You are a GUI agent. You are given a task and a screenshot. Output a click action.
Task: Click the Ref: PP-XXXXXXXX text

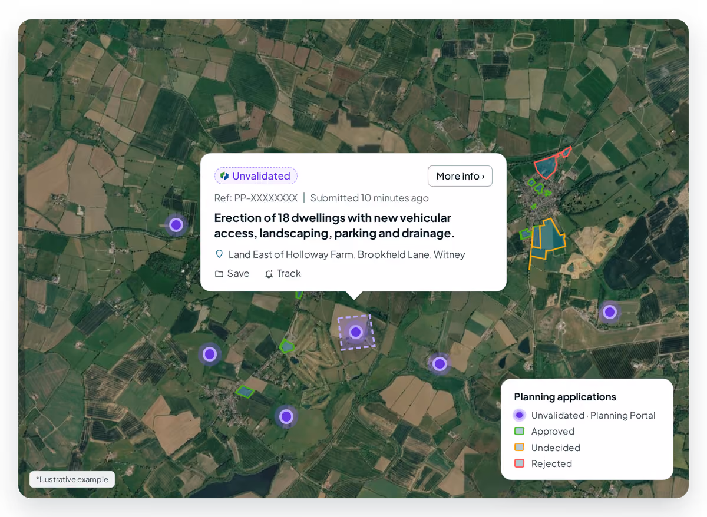pos(256,198)
